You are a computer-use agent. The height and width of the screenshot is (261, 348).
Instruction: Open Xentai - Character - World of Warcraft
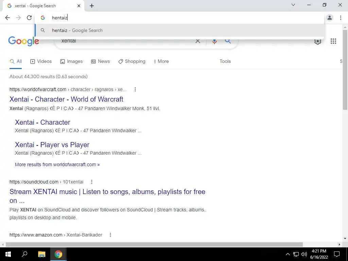66,99
